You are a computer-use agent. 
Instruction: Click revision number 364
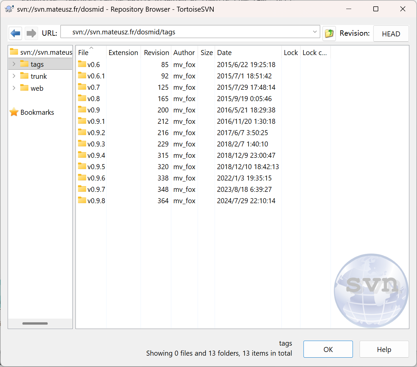[163, 201]
